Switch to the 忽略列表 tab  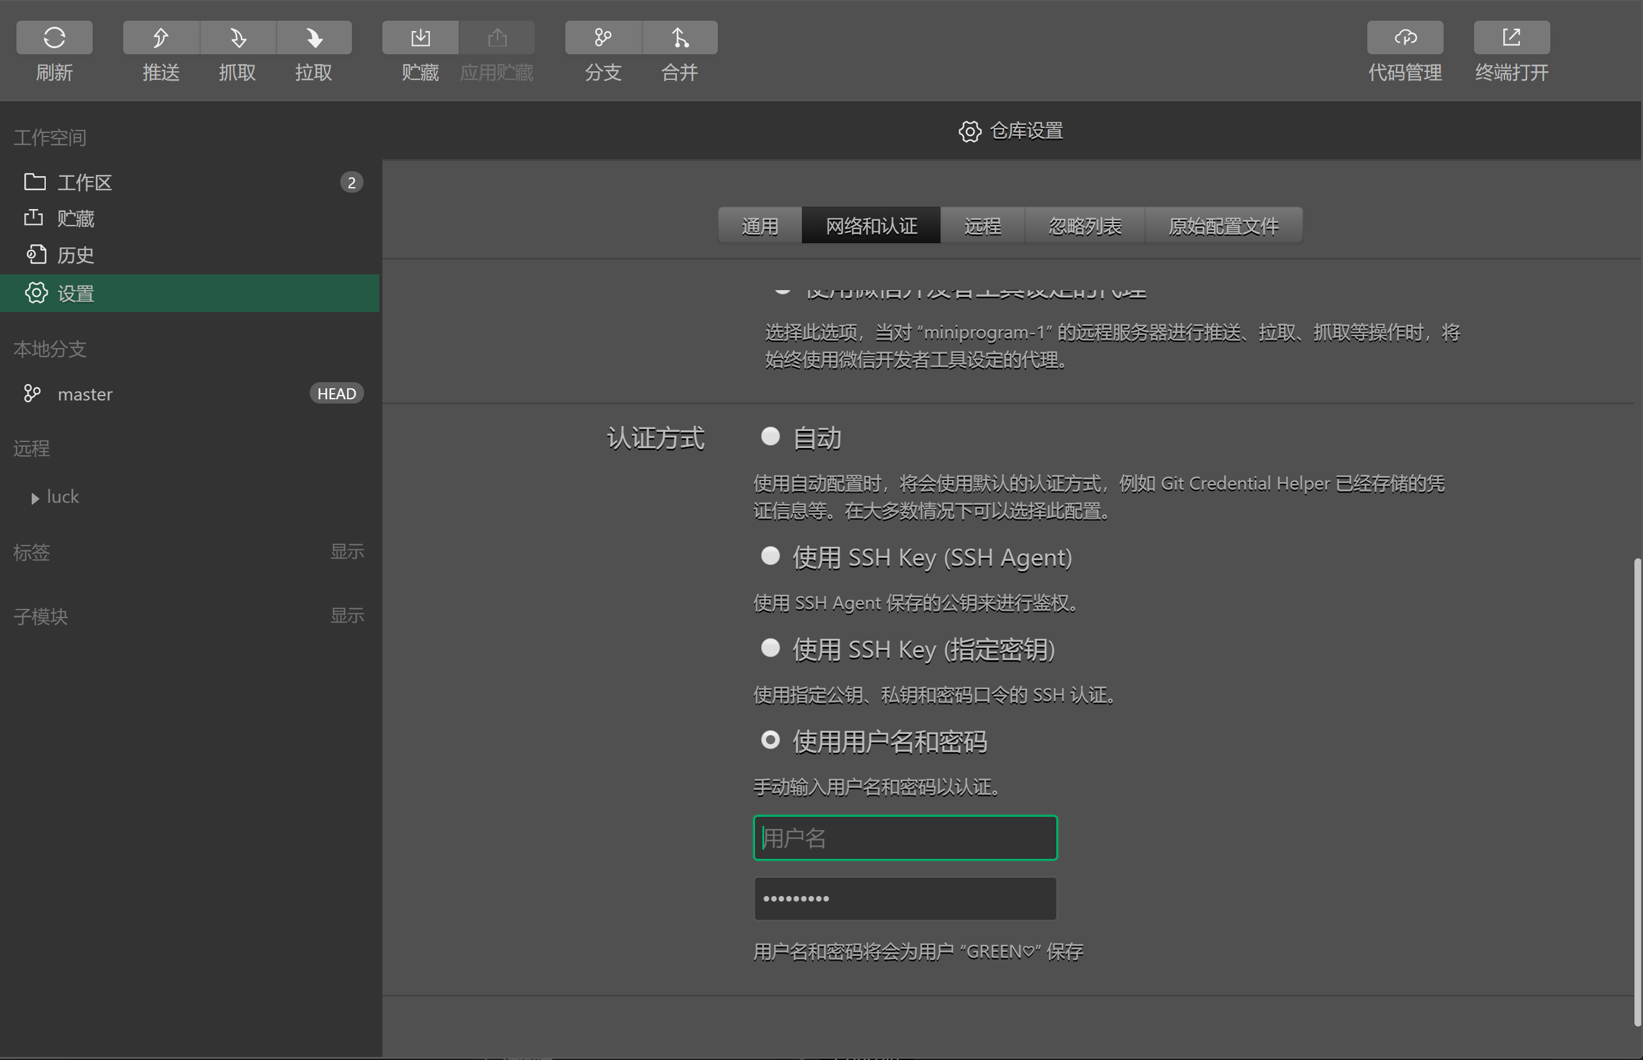[x=1084, y=226]
